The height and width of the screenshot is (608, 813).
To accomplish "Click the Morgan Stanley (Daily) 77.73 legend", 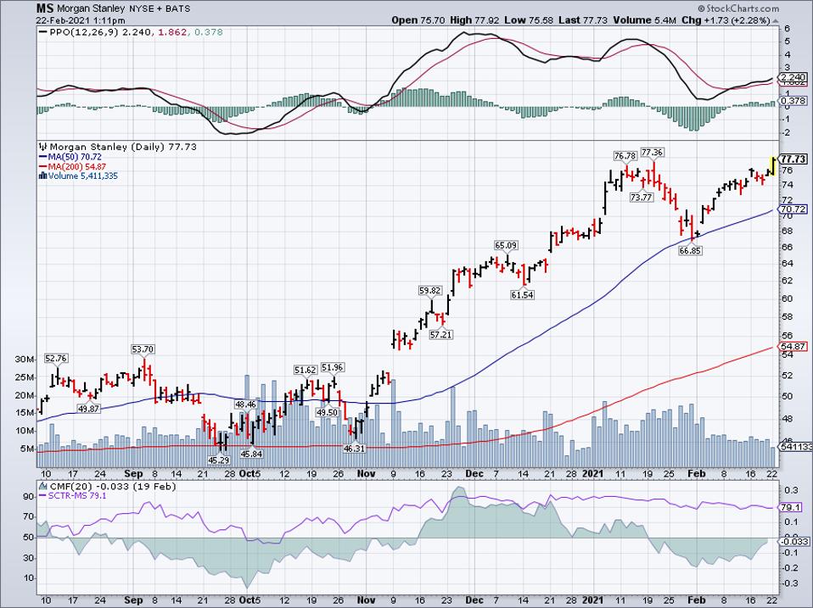I will click(x=123, y=147).
